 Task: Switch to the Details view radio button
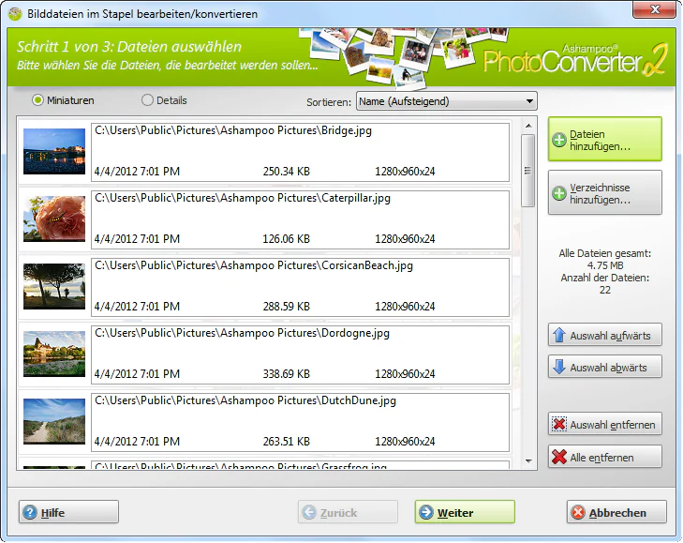(x=147, y=100)
